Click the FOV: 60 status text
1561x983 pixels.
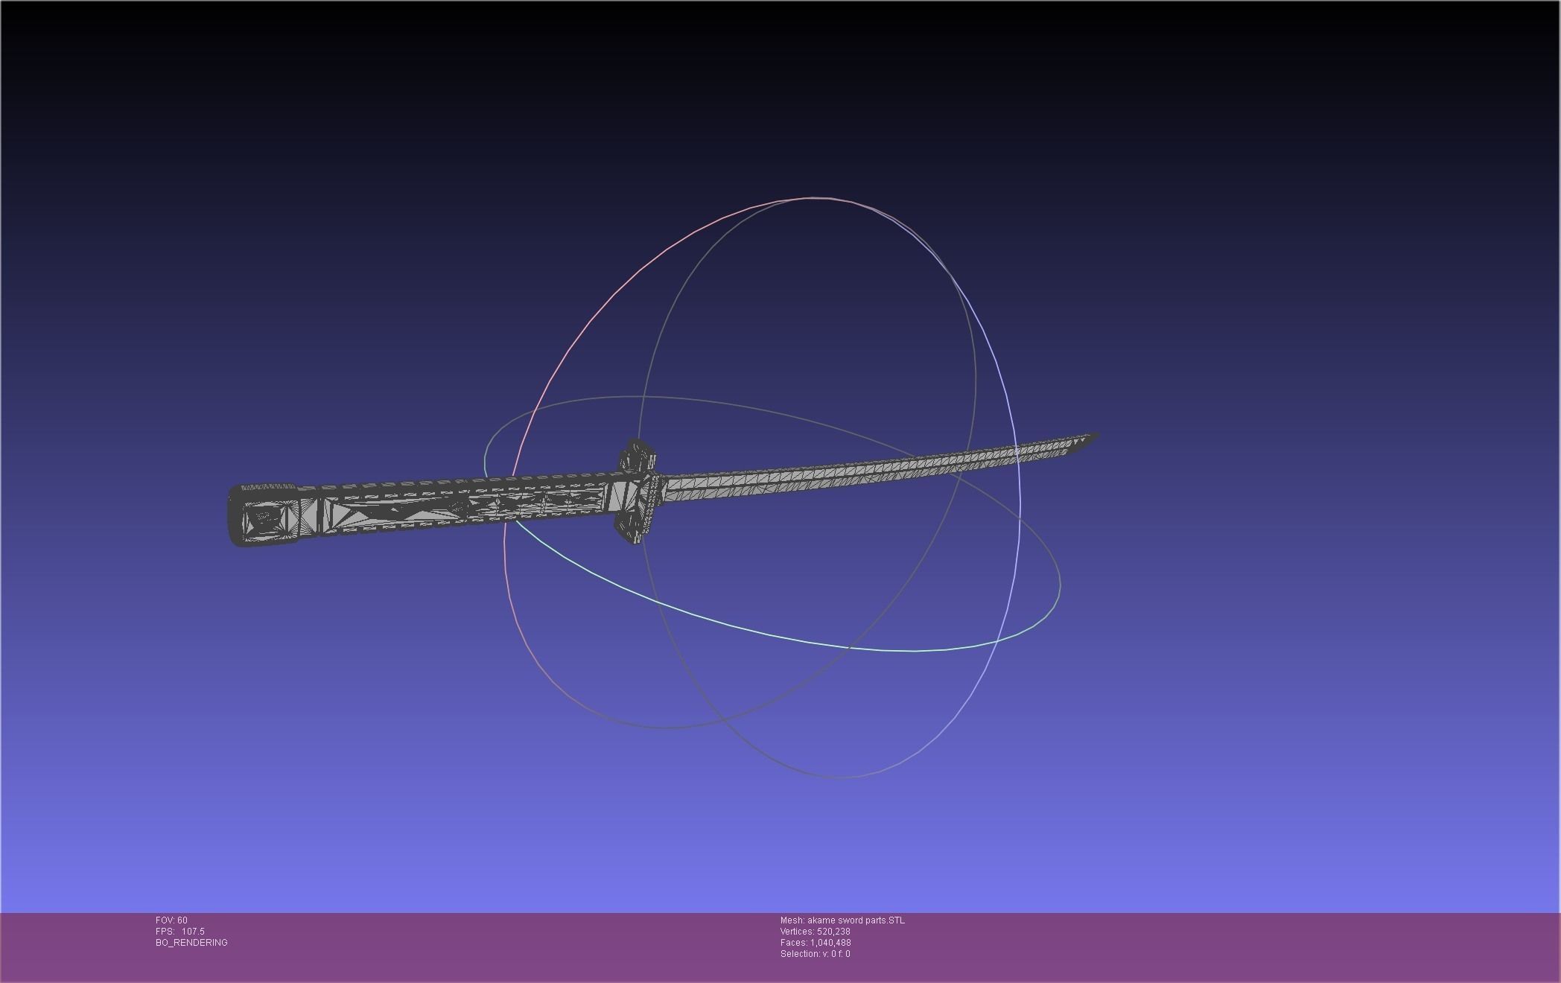point(171,920)
